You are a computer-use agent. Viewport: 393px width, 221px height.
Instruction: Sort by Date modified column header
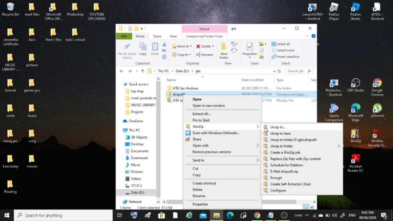(252, 80)
